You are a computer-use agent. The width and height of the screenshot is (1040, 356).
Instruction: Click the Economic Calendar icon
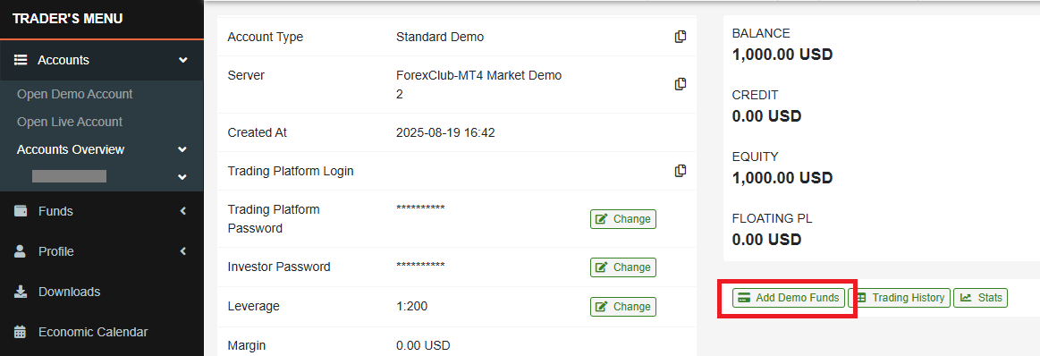(x=21, y=332)
